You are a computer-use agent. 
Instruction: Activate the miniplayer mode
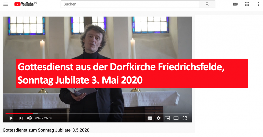[x=167, y=118]
